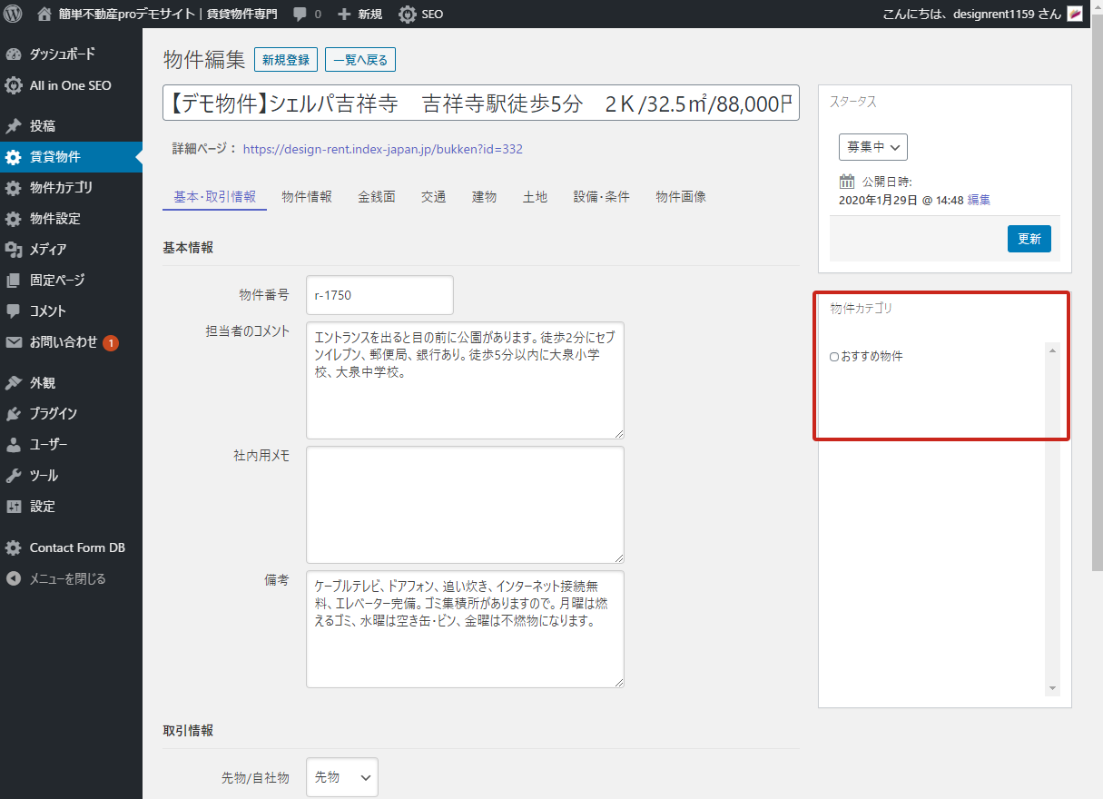Click the SEO gear icon in top bar
This screenshot has height=799, width=1103.
click(x=408, y=15)
